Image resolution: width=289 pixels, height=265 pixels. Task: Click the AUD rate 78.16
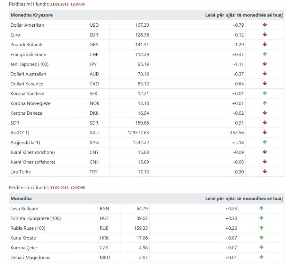(143, 74)
